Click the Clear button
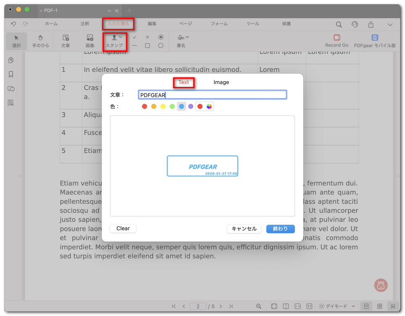The height and width of the screenshot is (316, 405). [123, 229]
